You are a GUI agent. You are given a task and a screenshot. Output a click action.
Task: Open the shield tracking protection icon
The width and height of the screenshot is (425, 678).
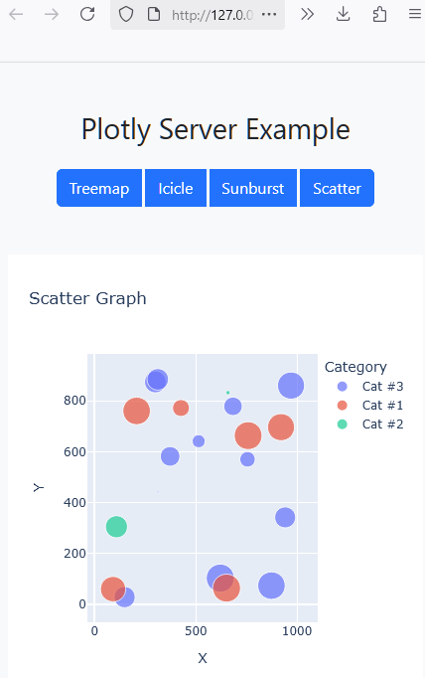pyautogui.click(x=126, y=14)
